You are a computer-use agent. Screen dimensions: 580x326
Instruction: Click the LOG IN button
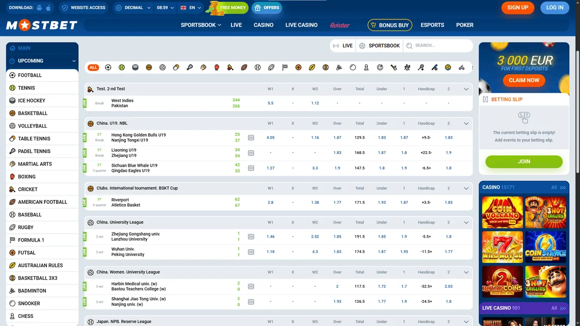click(555, 8)
